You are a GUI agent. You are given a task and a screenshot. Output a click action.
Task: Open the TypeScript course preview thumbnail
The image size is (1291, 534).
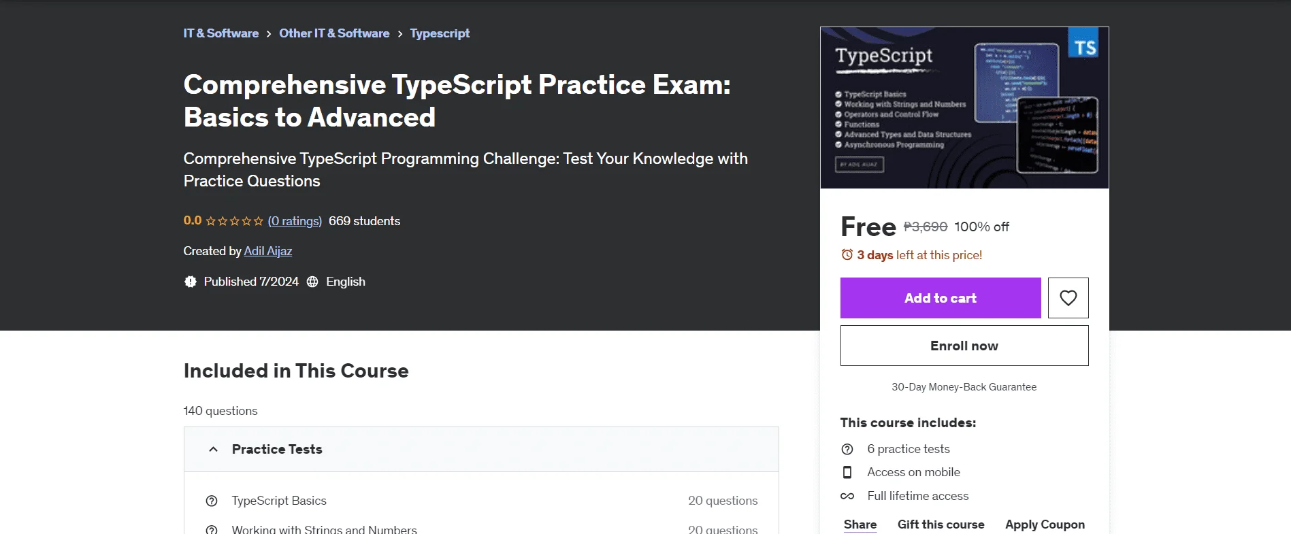tap(964, 107)
